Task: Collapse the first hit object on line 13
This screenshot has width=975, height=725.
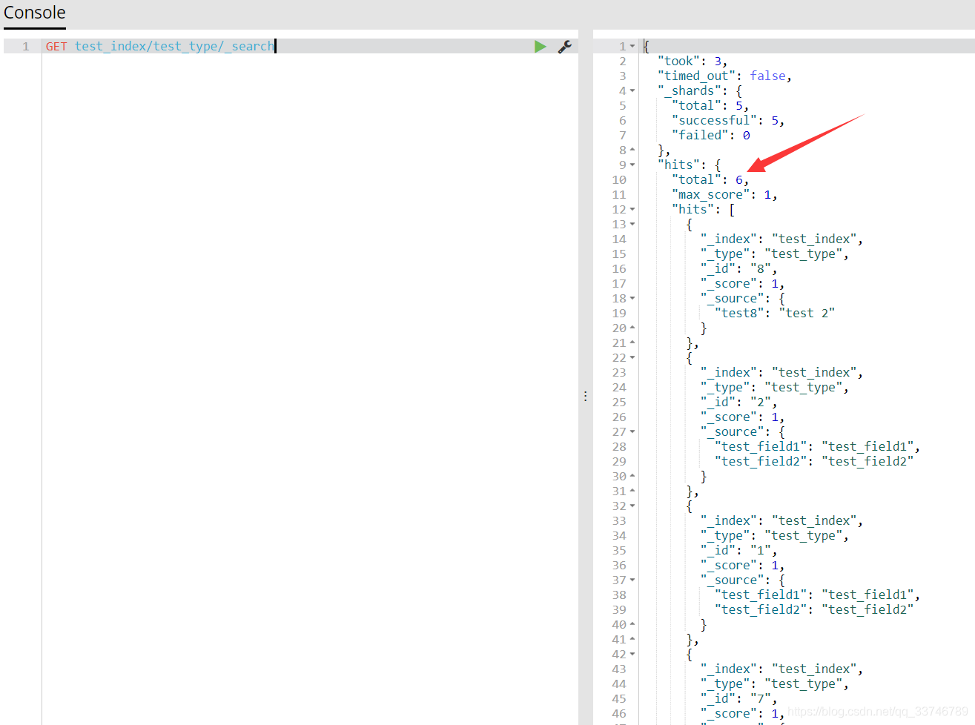Action: click(x=632, y=224)
